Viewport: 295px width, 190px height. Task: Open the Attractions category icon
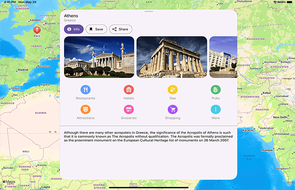85,109
